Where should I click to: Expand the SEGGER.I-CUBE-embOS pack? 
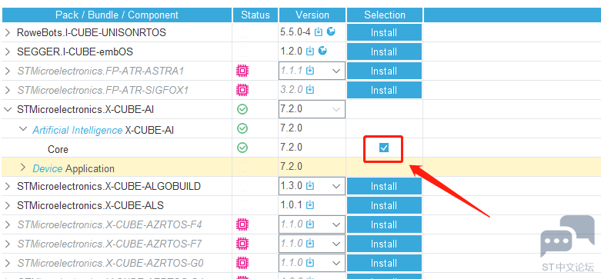8,51
